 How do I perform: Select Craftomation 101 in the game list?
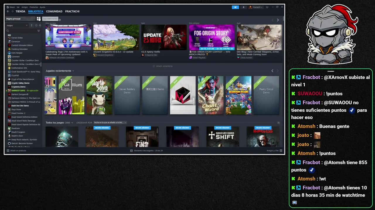coord(23,68)
